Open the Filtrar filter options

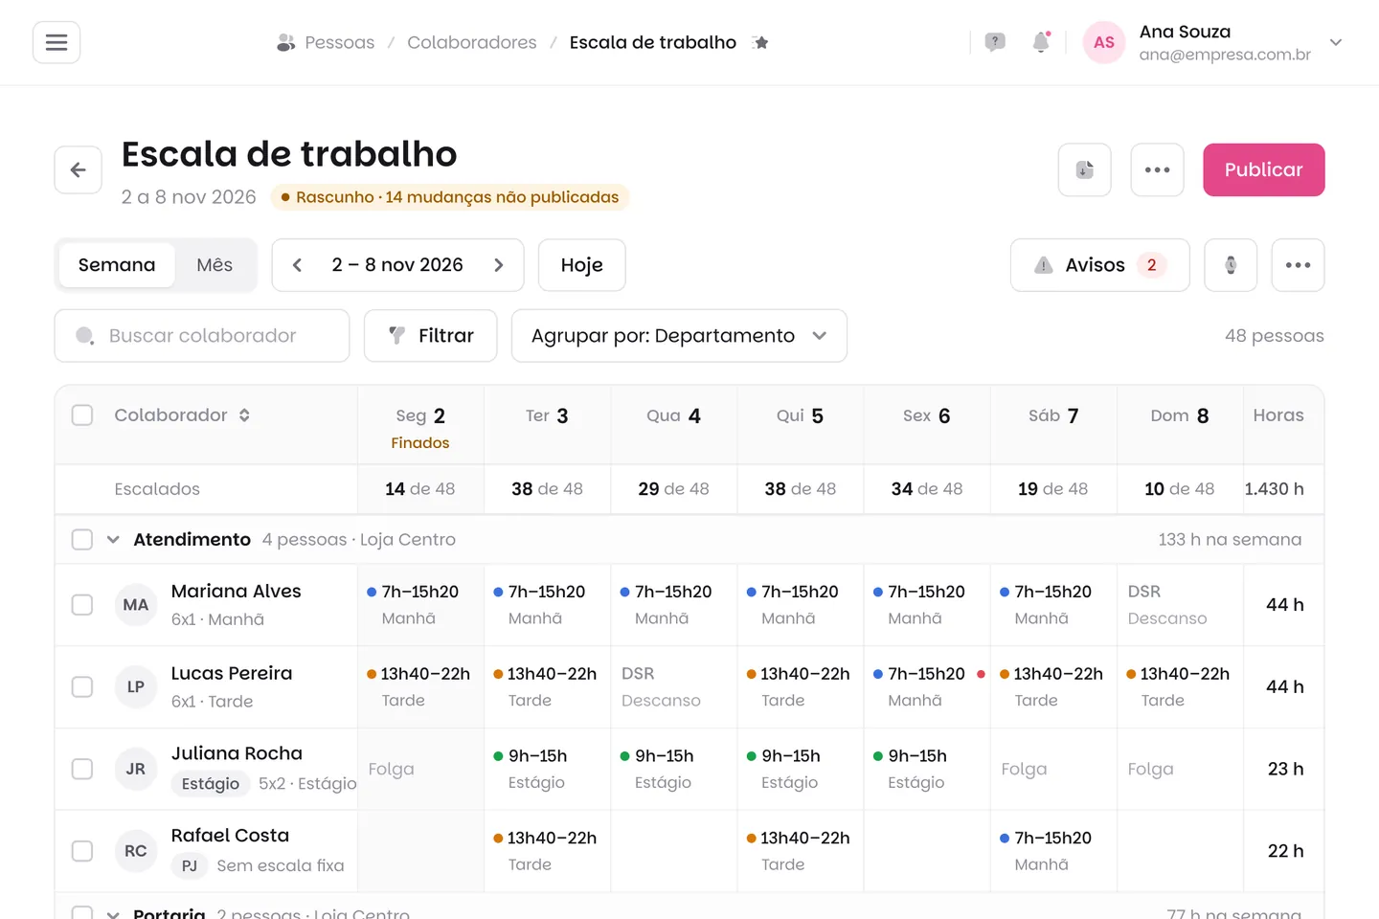(x=431, y=336)
